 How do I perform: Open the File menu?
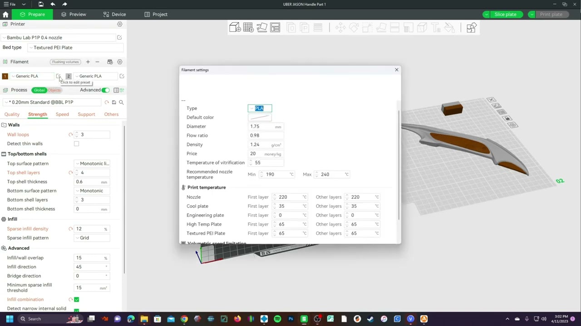pyautogui.click(x=10, y=4)
